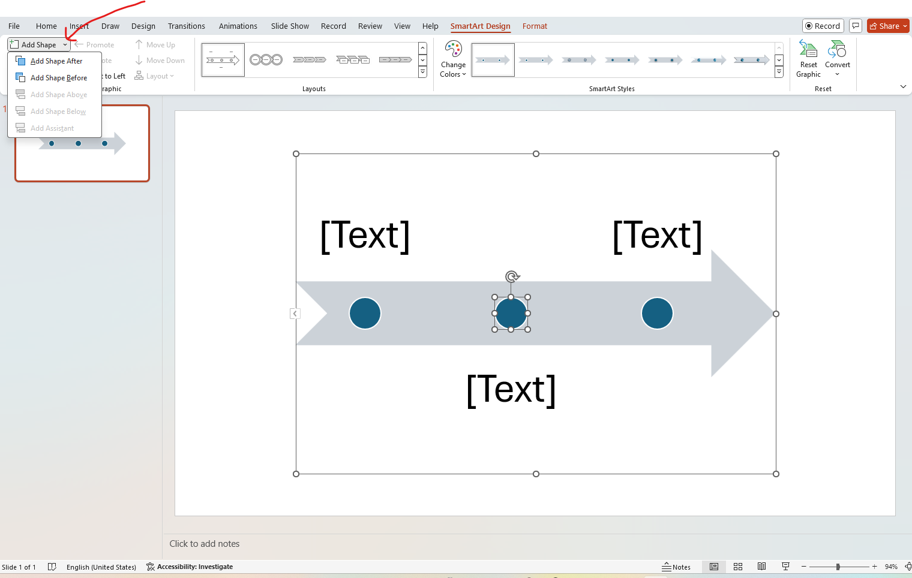Switch to the Format ribbon tab

click(x=535, y=26)
